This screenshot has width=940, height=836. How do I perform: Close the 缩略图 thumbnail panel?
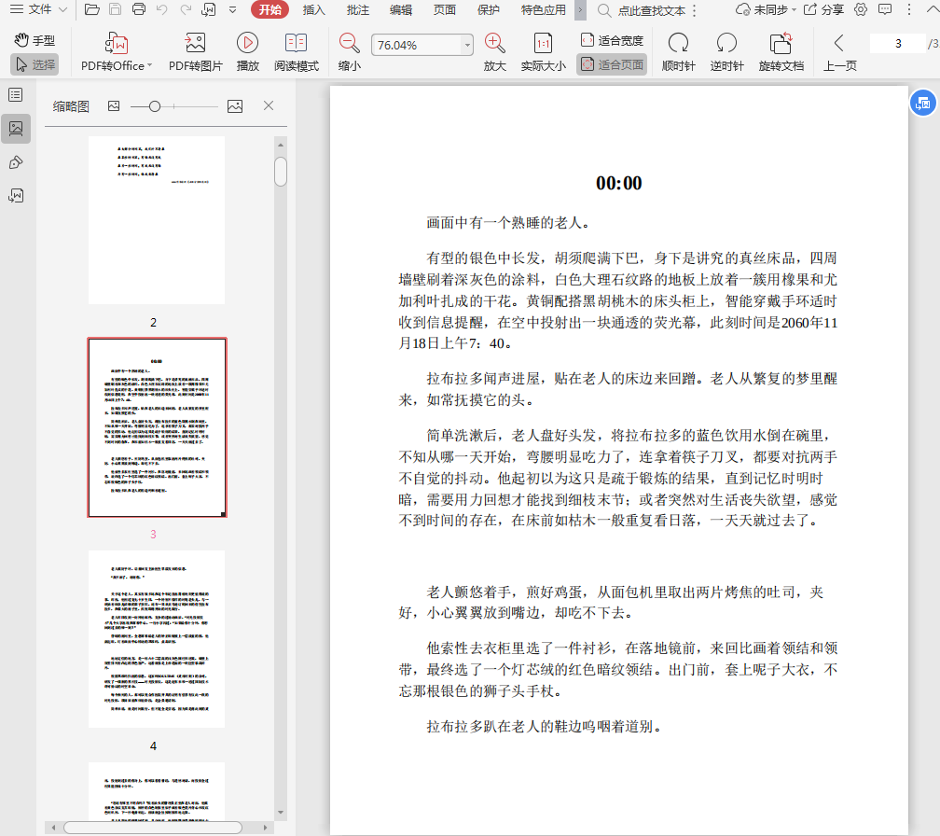268,105
